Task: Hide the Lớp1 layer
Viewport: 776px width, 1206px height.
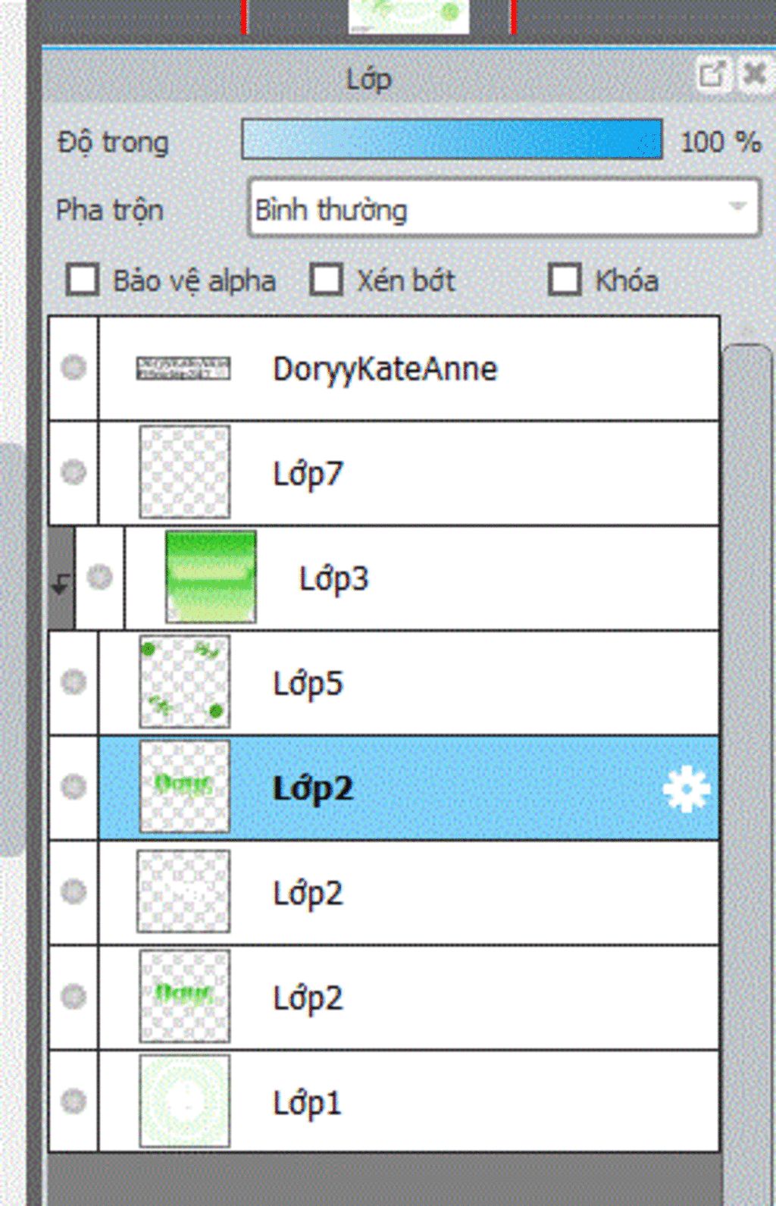Action: tap(74, 1101)
